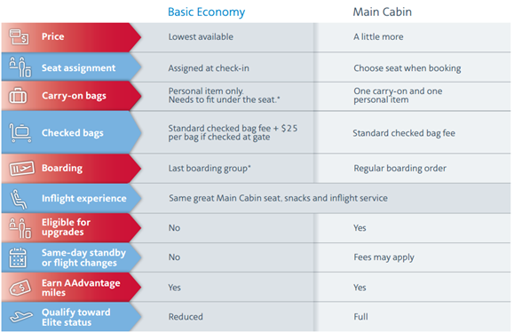Click the Seat assignment passenger icon
The height and width of the screenshot is (332, 514).
[x=20, y=67]
